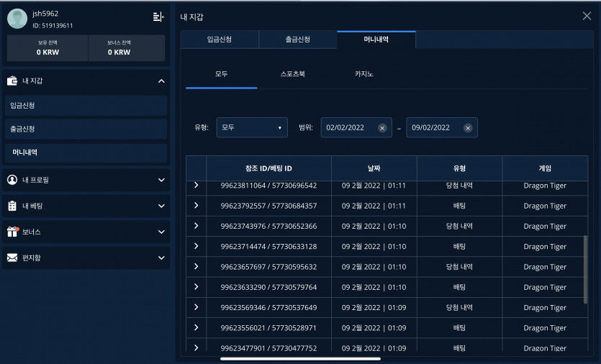Expand row 99623714474 / 57730633128

point(196,246)
